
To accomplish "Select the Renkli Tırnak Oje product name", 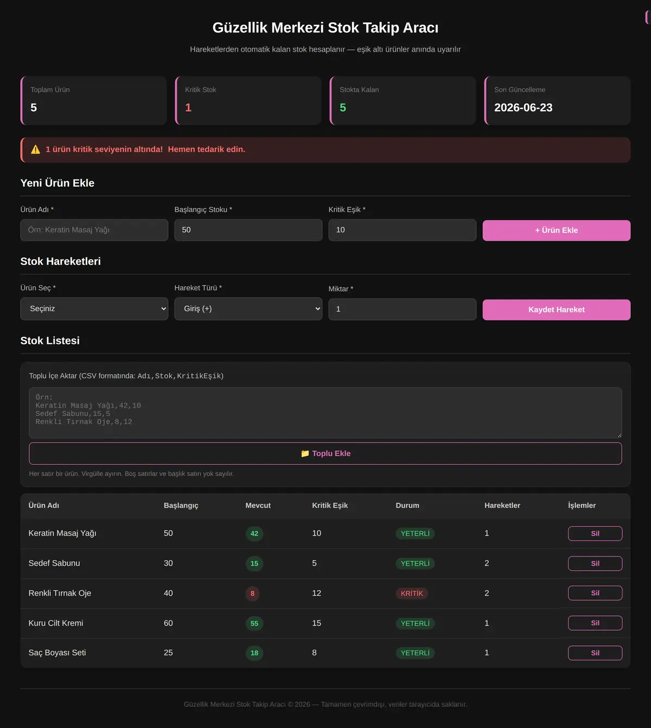I will (x=60, y=593).
